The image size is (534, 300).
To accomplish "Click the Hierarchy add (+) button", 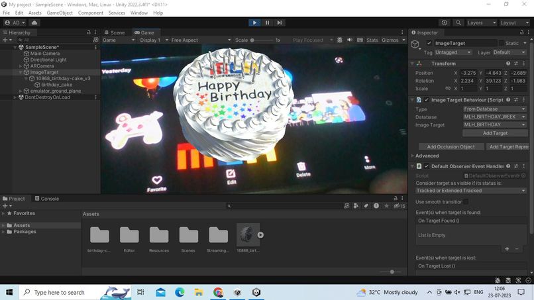I will tap(5, 40).
